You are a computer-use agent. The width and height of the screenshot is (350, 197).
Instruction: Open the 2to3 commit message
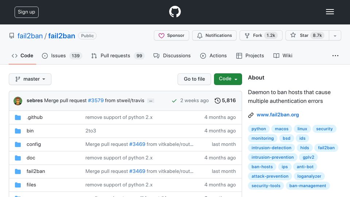pos(91,131)
